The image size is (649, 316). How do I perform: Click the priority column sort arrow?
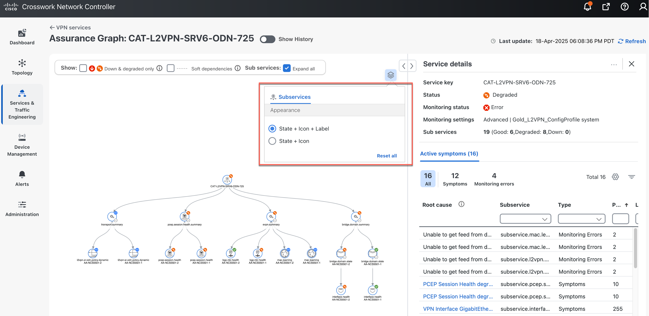point(627,205)
